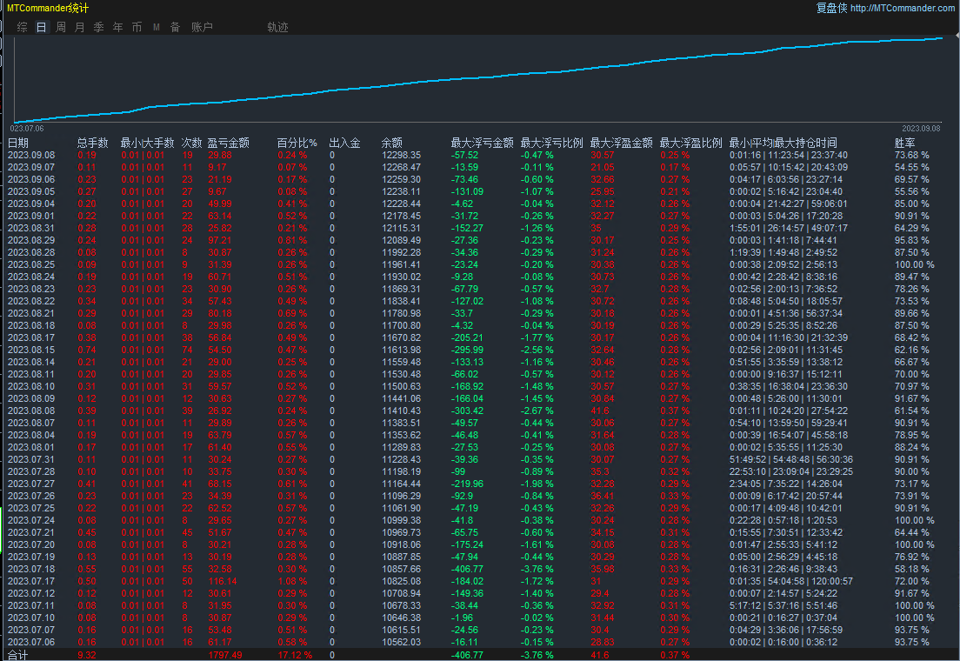This screenshot has height=661, width=960.
Task: Open the 周 weekly statistics tab
Action: (x=61, y=27)
